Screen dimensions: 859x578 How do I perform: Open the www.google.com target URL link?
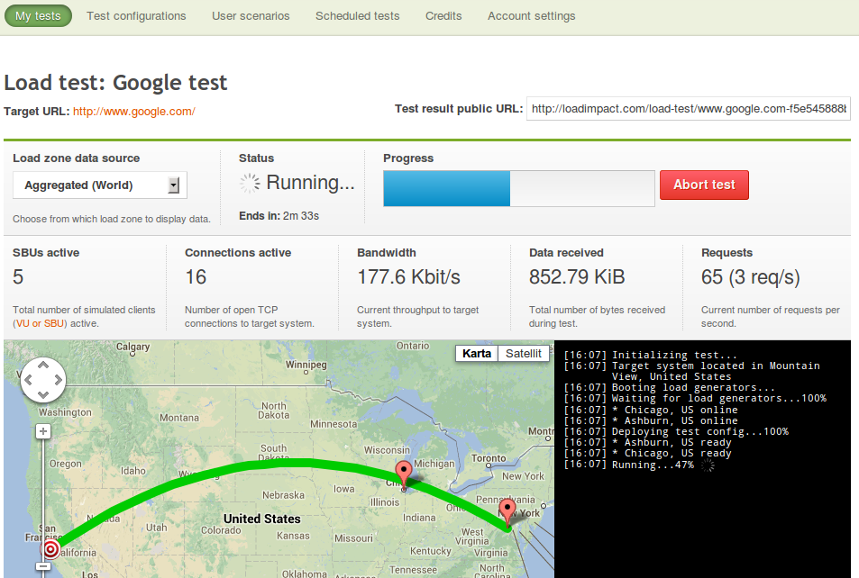click(133, 111)
